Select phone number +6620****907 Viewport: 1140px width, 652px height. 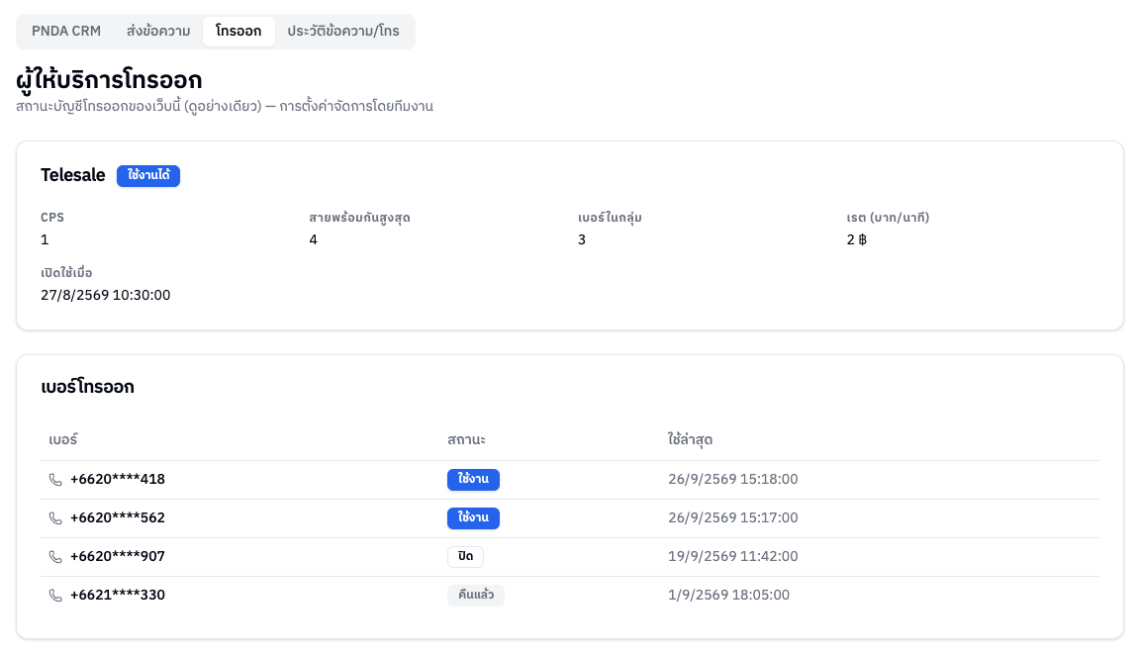point(118,557)
